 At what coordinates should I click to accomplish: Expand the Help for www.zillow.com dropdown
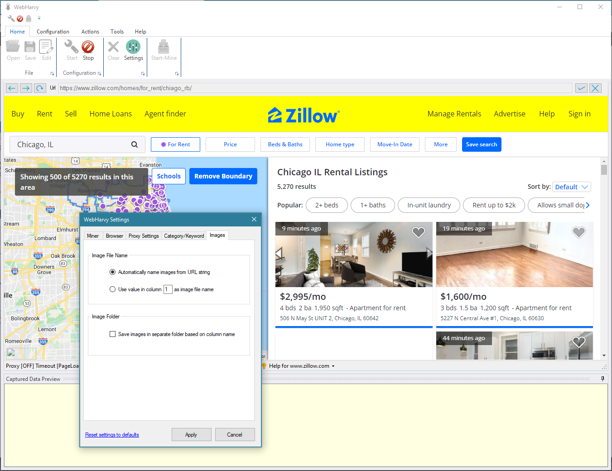coord(334,366)
